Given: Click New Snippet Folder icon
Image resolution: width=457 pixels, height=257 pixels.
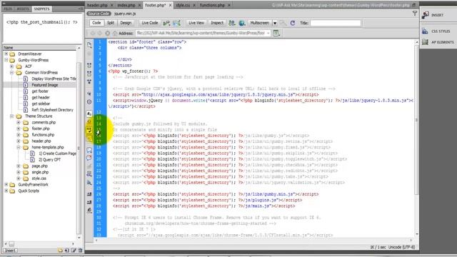Looking at the screenshot, I should (x=60, y=251).
